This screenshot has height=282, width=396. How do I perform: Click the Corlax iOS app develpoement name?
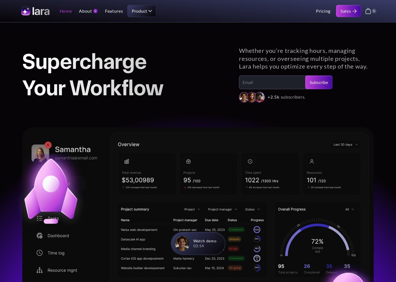pyautogui.click(x=142, y=259)
